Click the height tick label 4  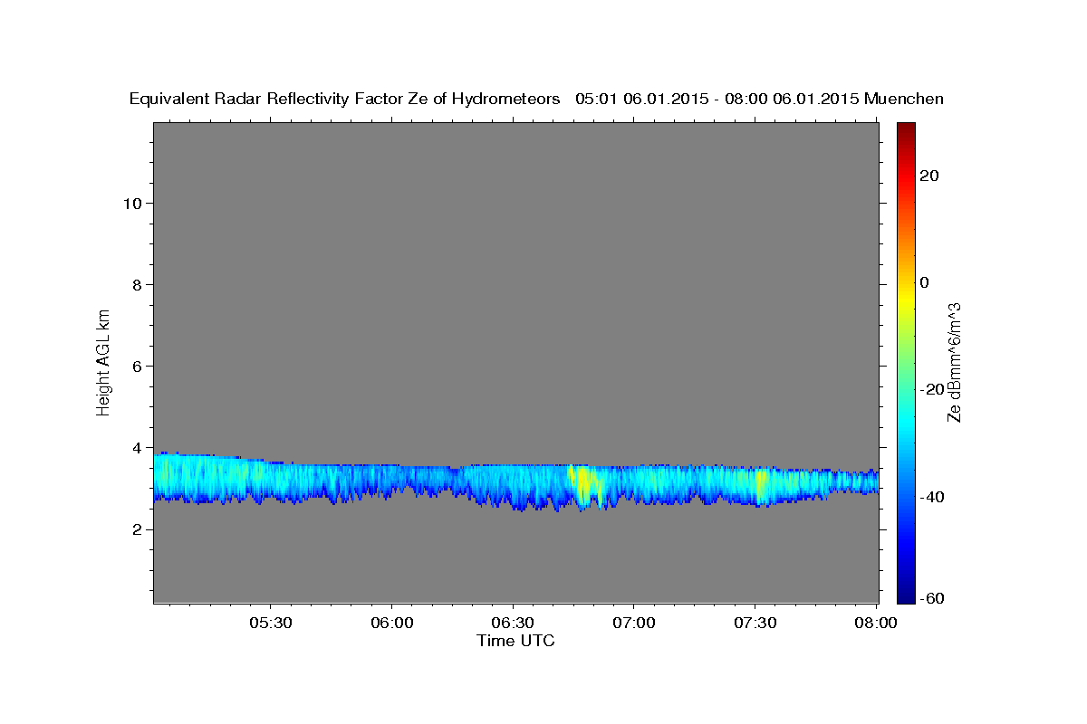(x=137, y=448)
